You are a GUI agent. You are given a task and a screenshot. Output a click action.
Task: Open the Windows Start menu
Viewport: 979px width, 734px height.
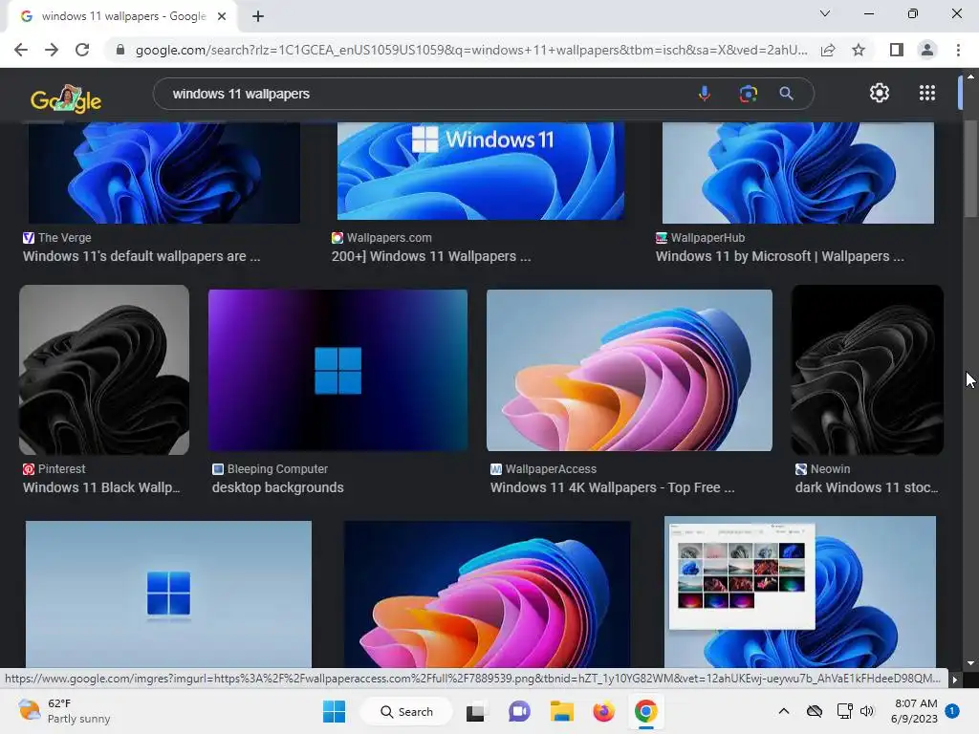[334, 711]
